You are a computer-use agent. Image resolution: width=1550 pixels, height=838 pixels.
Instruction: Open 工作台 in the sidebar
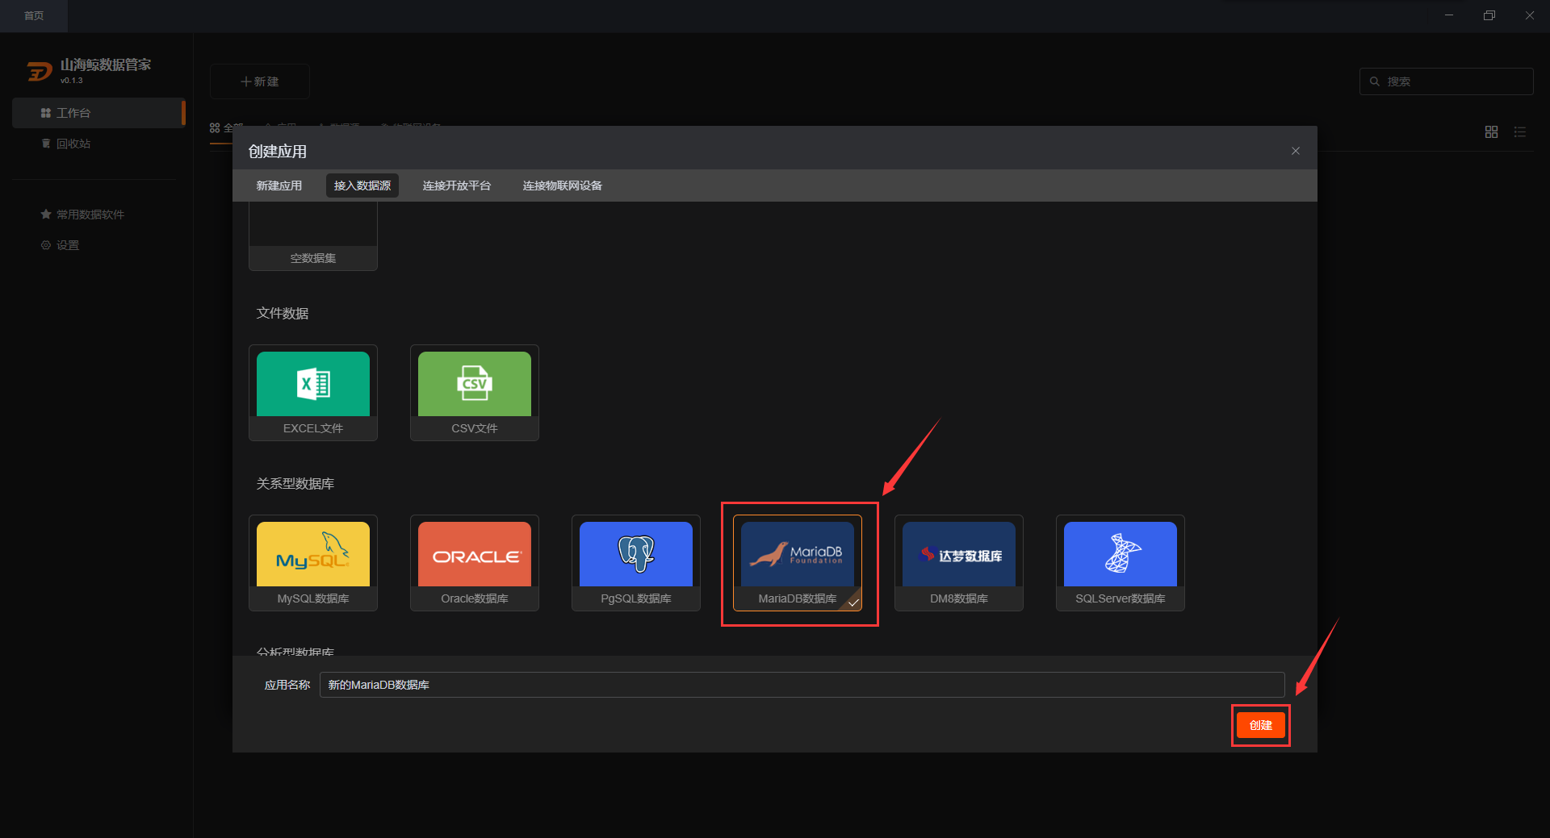click(x=98, y=113)
